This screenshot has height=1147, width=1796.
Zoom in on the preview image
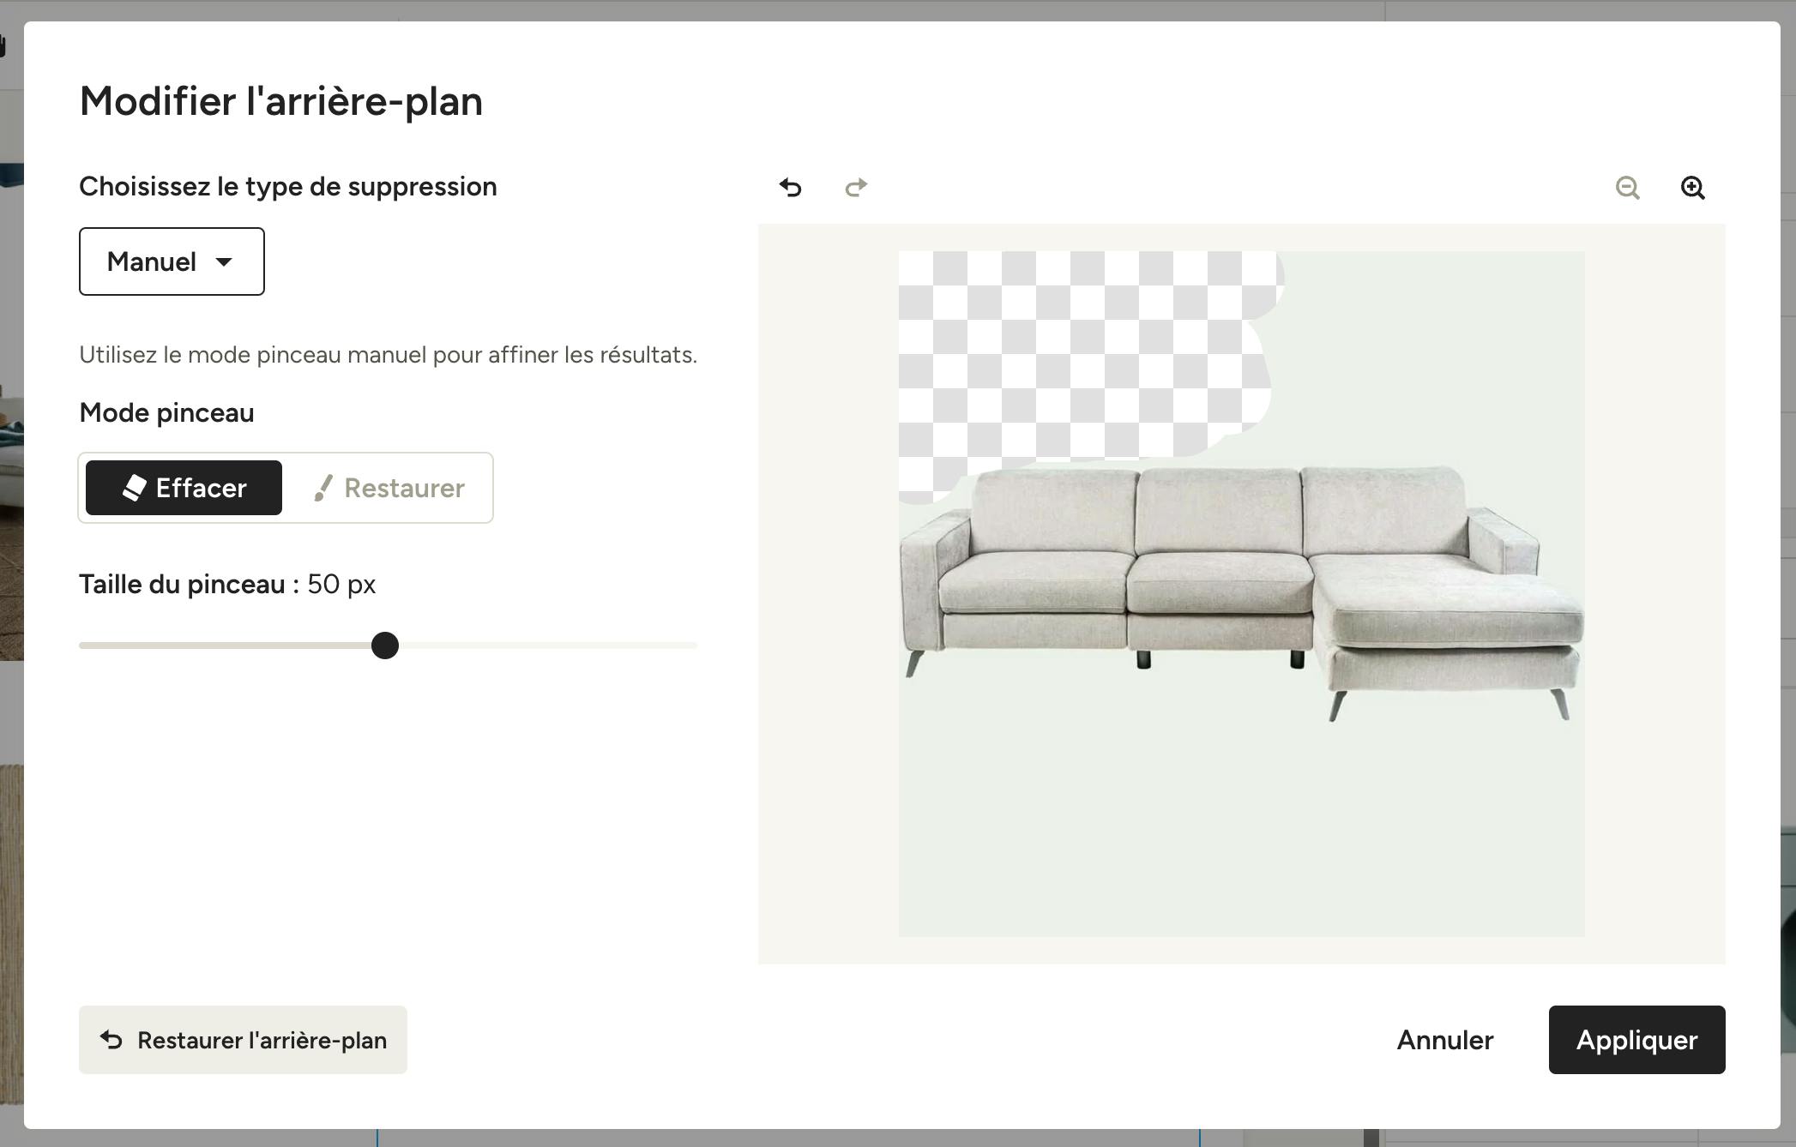[1692, 188]
